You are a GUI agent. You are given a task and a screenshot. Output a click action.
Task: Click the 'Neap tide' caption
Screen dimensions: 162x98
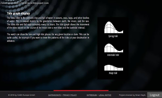pos(113,73)
